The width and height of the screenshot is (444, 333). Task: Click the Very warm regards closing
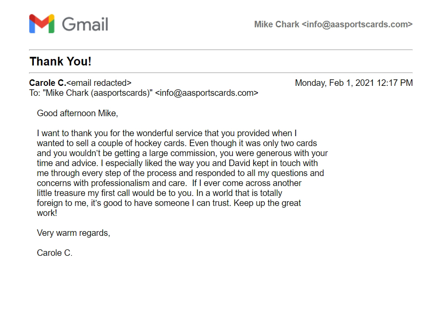coord(73,233)
